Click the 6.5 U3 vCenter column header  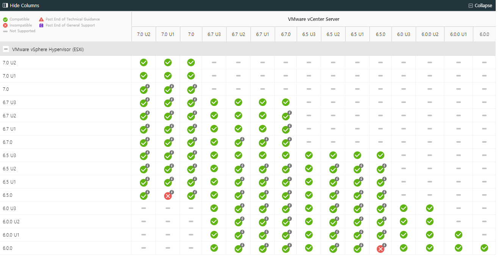[x=309, y=34]
